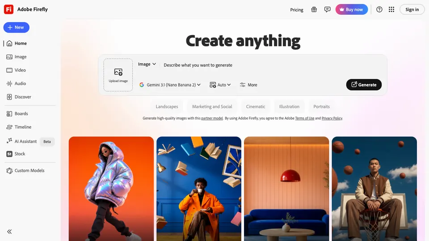This screenshot has width=429, height=241.
Task: Open the Pricing link
Action: (x=297, y=10)
